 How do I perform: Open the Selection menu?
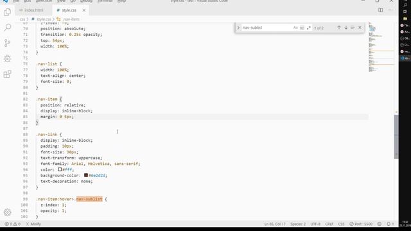[x=44, y=1]
